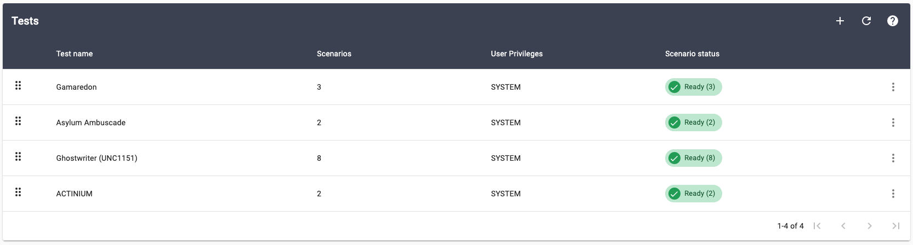Open the three-dot menu for Asylum Ambuscade
The width and height of the screenshot is (913, 245).
click(893, 122)
